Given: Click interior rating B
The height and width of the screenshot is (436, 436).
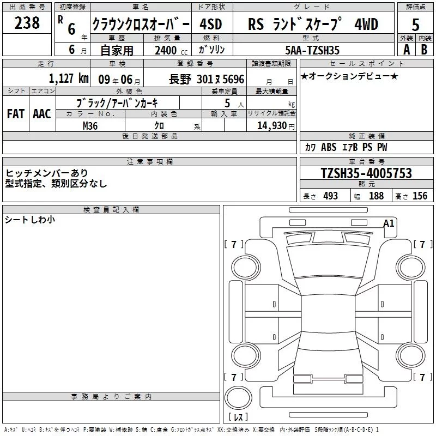Looking at the screenshot, I should [x=424, y=50].
